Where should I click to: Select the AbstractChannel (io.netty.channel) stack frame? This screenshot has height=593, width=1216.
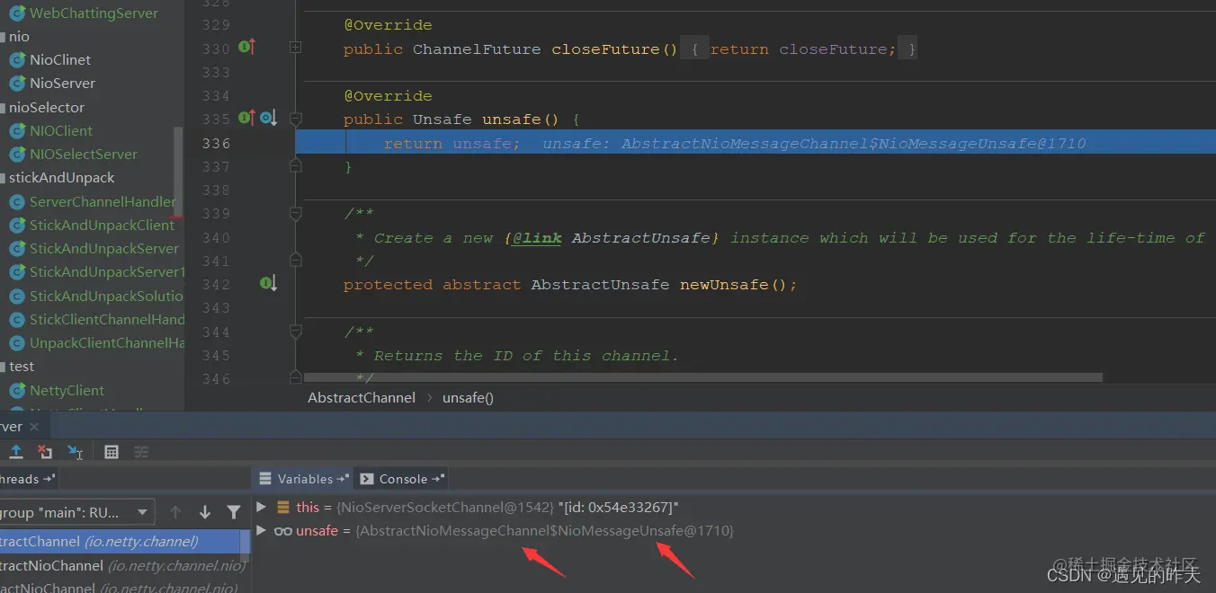121,541
